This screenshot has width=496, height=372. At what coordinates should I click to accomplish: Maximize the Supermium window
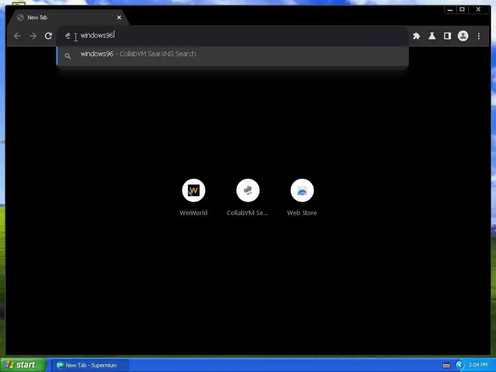click(462, 10)
